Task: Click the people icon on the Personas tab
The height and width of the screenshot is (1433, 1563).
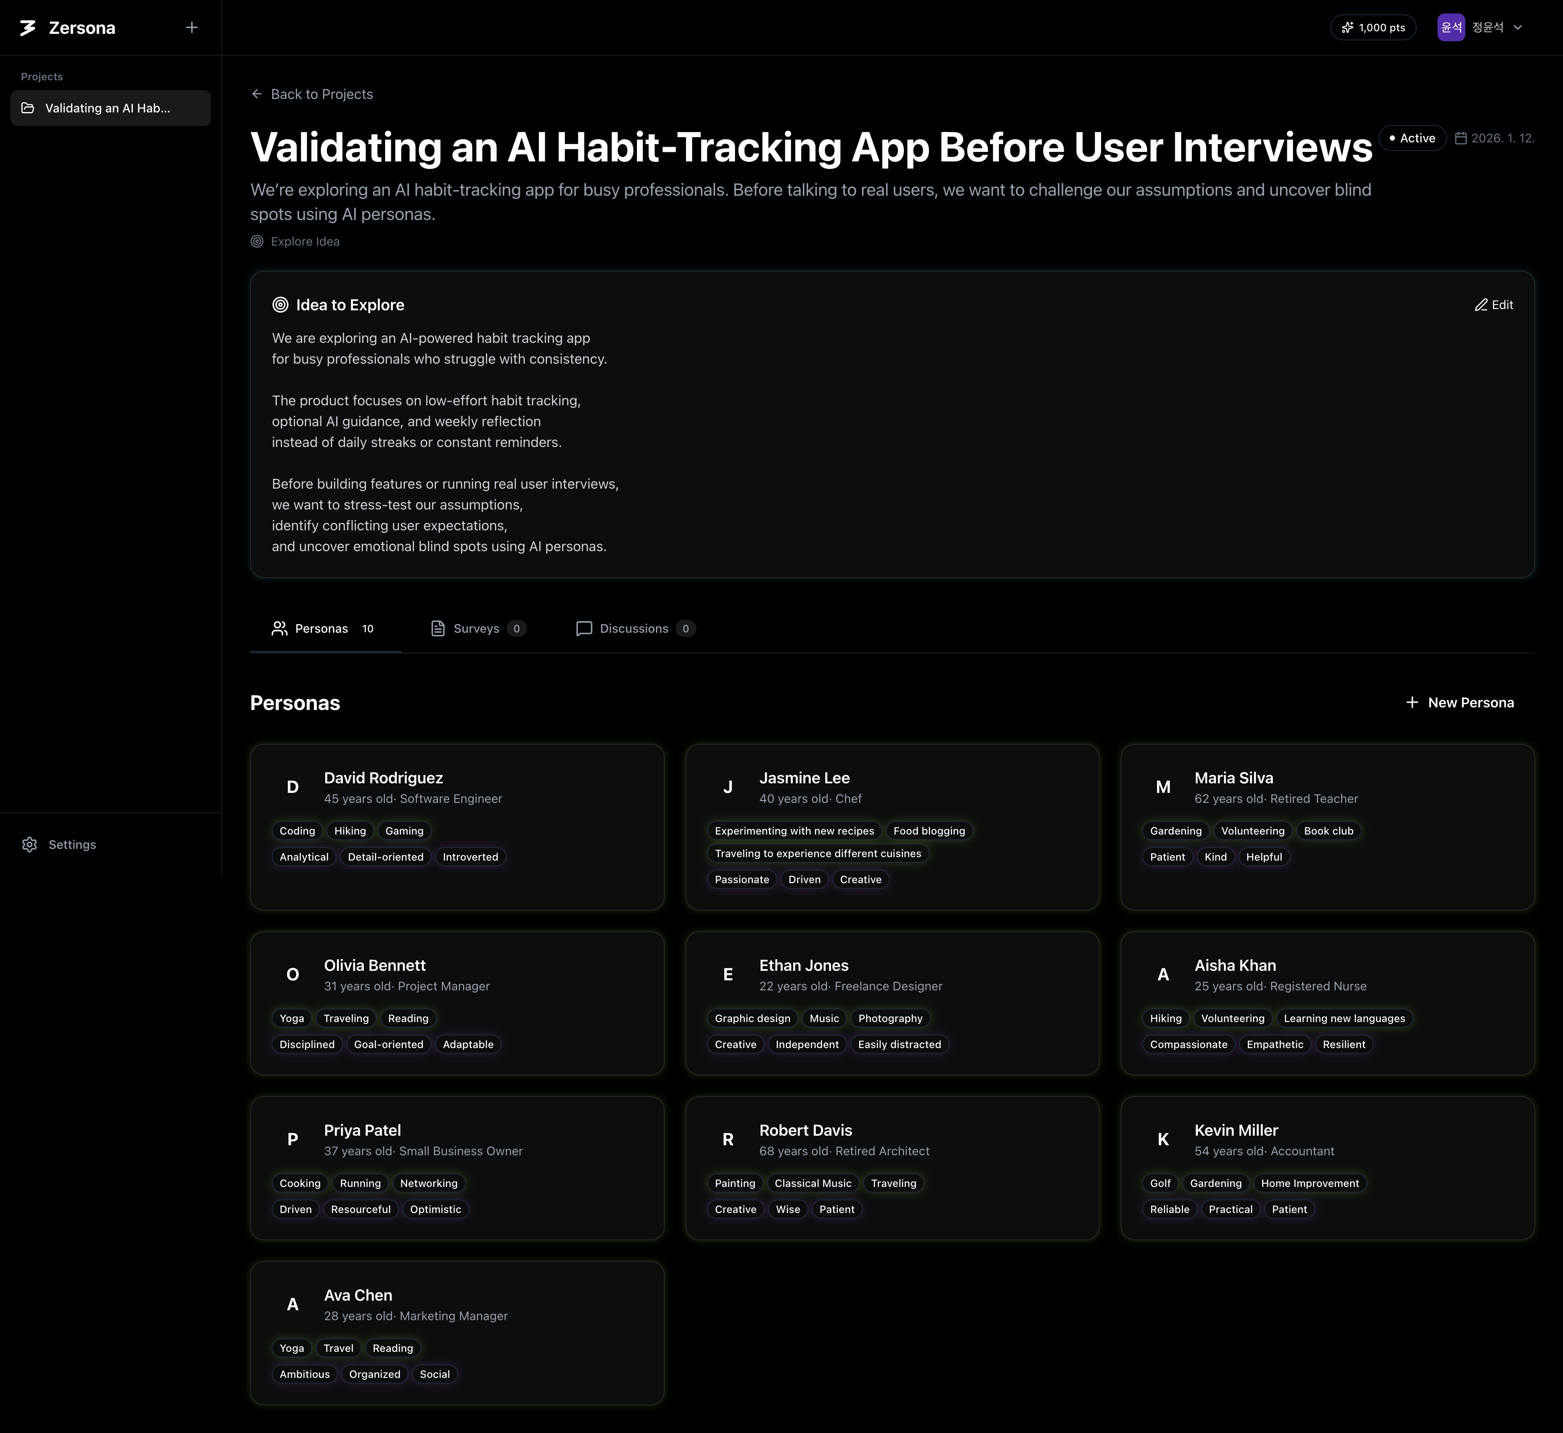Action: pos(279,628)
